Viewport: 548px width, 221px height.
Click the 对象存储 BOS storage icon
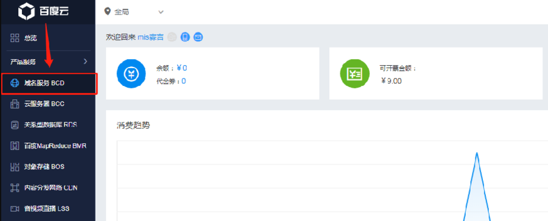pyautogui.click(x=15, y=167)
